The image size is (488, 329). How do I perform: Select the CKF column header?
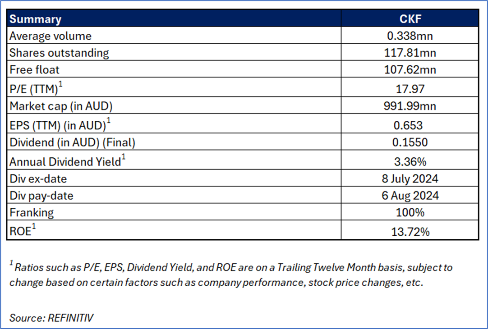coord(410,18)
